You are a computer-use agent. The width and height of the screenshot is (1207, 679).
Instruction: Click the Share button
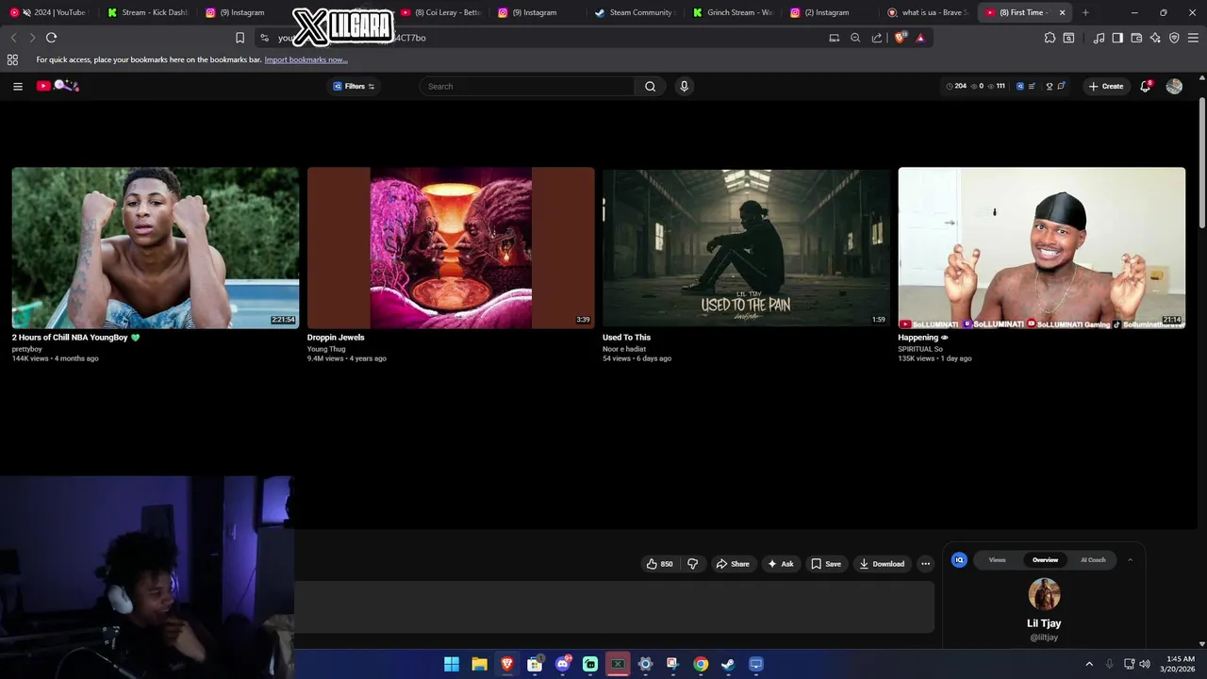pyautogui.click(x=733, y=564)
